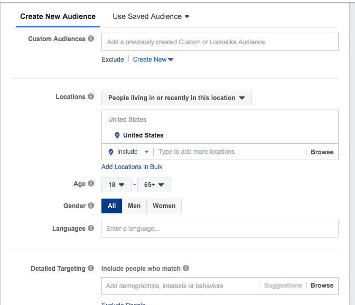Open info icon beside Include people who match
Image resolution: width=355 pixels, height=305 pixels.
(x=186, y=268)
